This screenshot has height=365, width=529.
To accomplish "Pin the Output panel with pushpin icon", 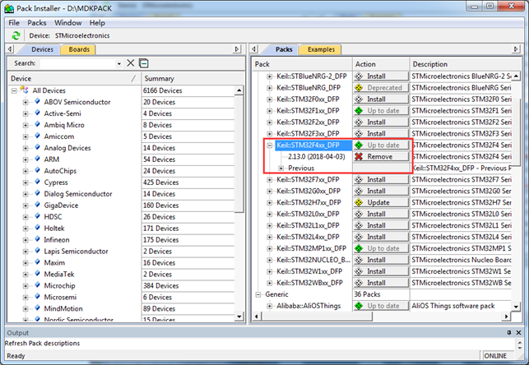I will (509, 333).
